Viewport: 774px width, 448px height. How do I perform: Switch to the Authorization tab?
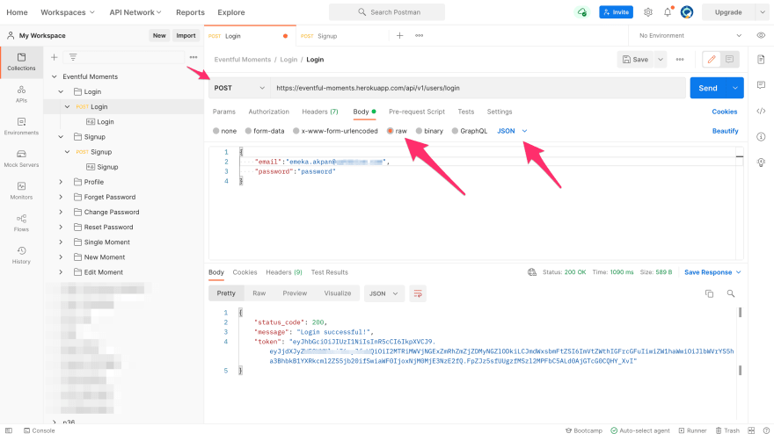click(268, 112)
